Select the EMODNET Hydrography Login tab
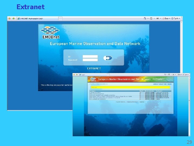 pos(37,18)
